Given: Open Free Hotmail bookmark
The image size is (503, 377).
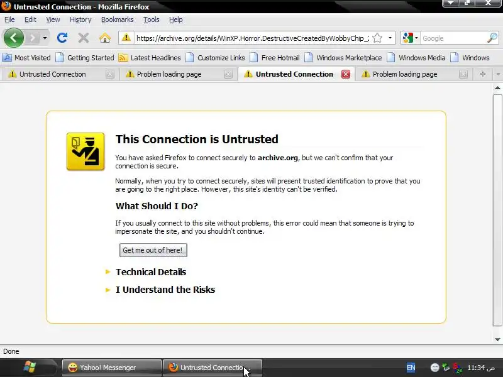Looking at the screenshot, I should [x=275, y=58].
